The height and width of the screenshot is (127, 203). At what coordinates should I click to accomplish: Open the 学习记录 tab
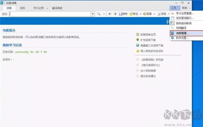39,8
